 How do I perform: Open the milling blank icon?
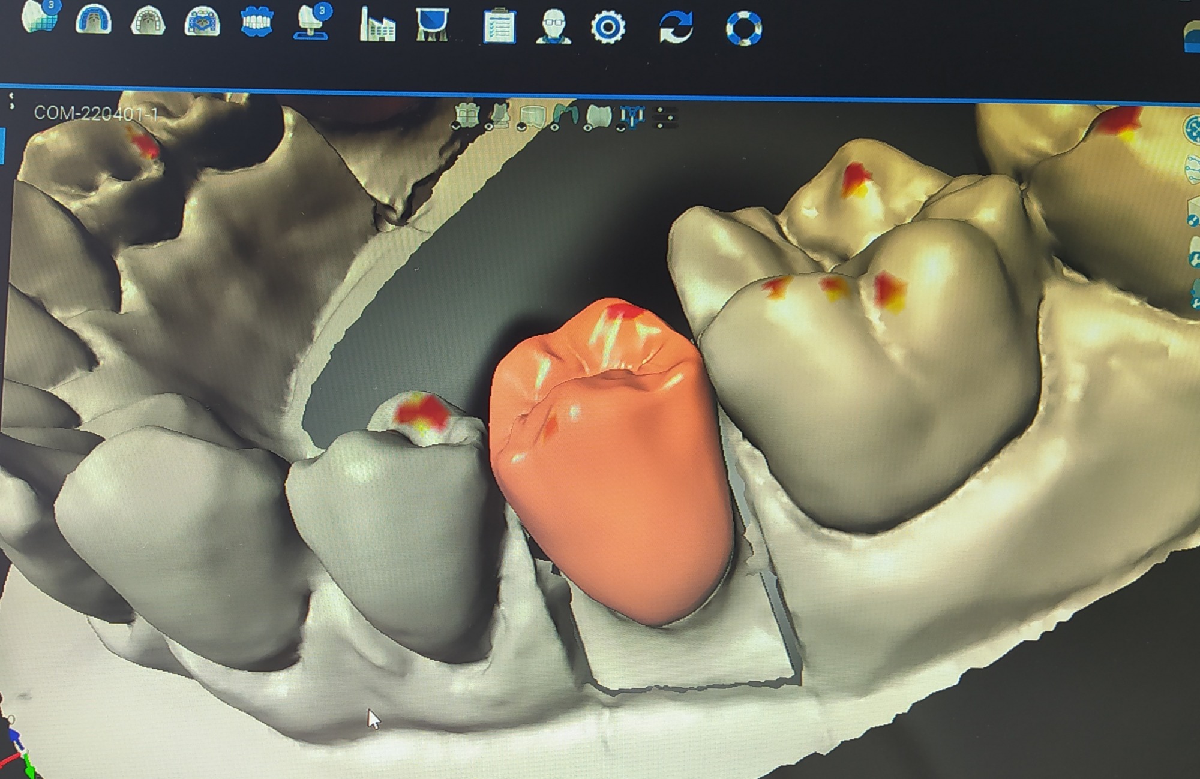(431, 25)
